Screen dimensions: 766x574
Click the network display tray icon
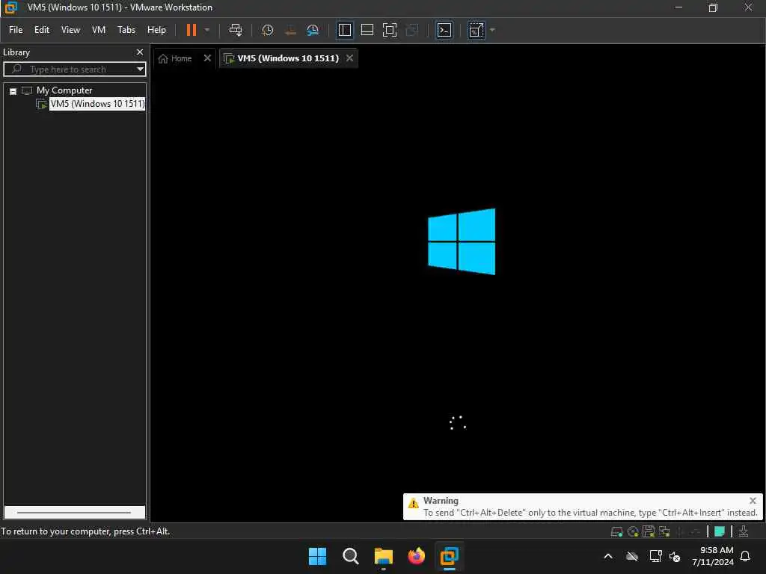[x=655, y=556]
